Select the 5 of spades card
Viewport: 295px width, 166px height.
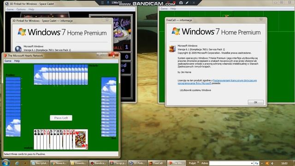[x=51, y=139]
